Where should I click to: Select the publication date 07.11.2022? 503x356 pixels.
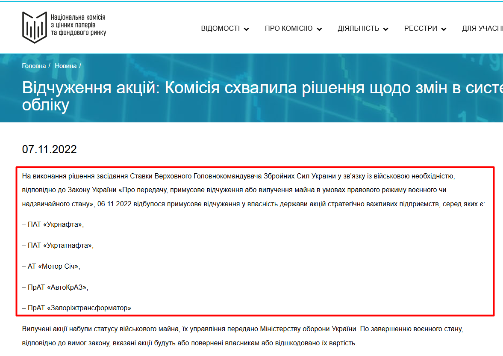point(49,149)
